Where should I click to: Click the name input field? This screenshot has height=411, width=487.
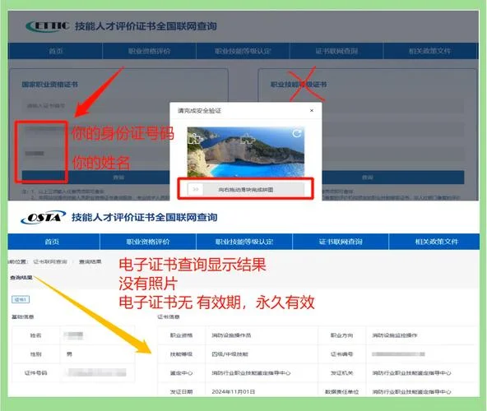[x=95, y=154]
